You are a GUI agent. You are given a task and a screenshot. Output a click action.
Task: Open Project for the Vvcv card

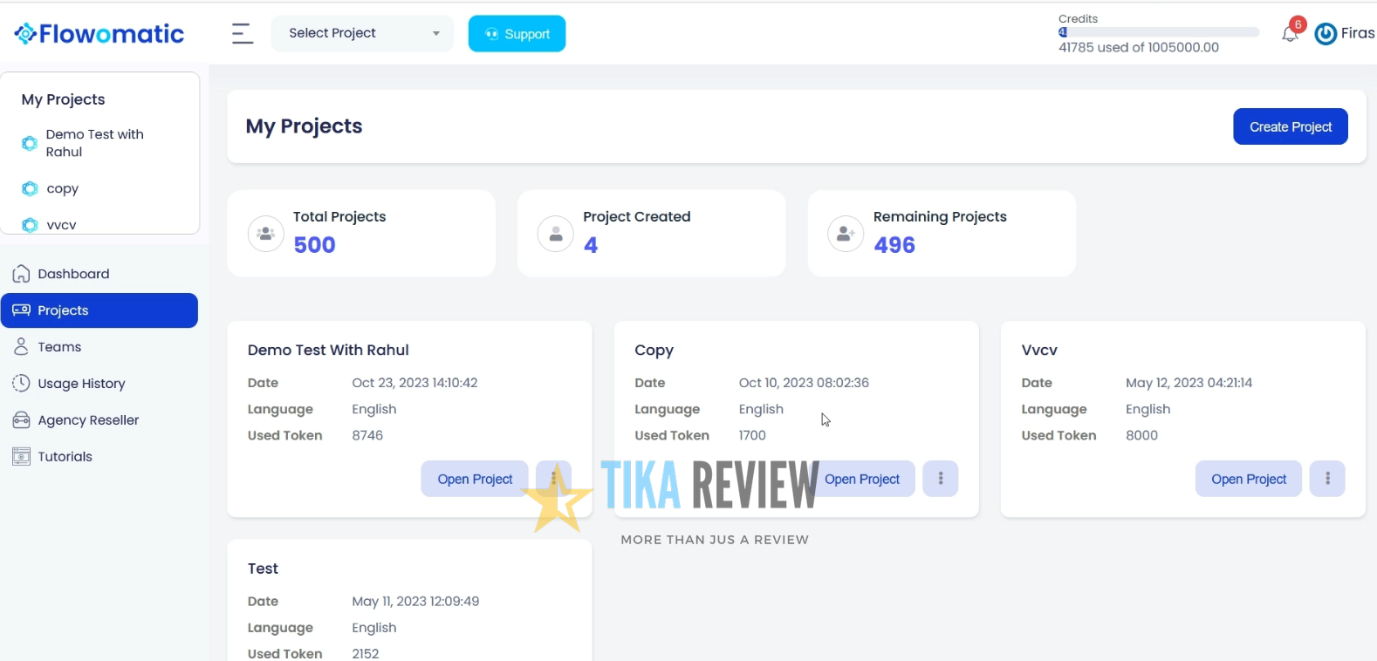[x=1249, y=479]
